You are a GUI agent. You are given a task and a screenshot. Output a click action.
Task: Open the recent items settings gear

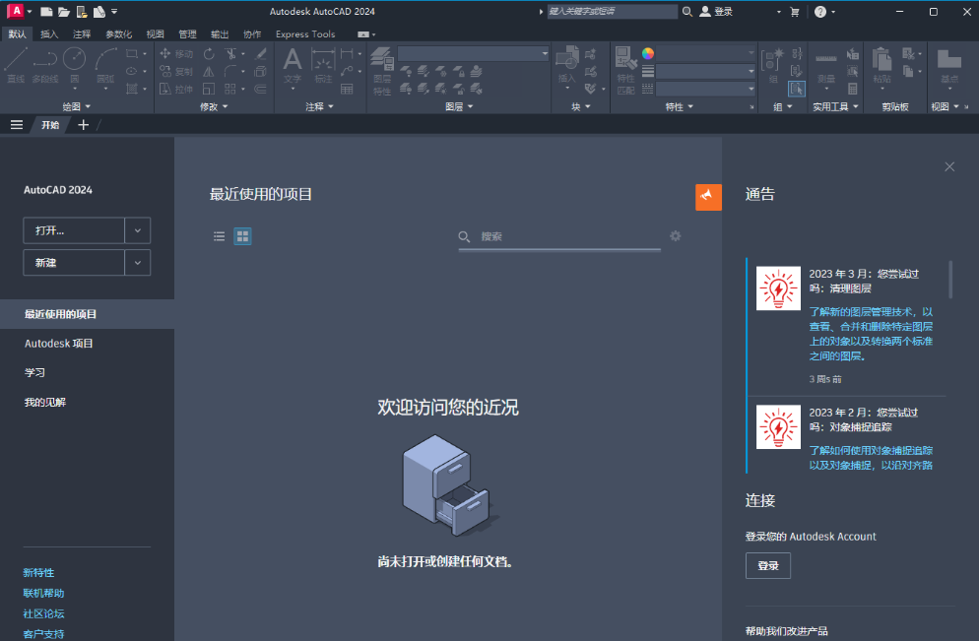pyautogui.click(x=675, y=236)
